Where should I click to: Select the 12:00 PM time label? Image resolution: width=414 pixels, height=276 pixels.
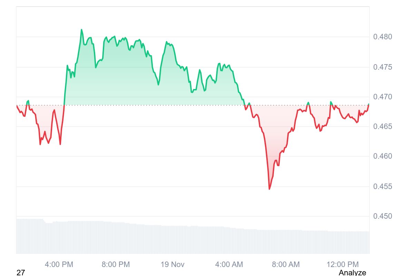click(x=342, y=265)
